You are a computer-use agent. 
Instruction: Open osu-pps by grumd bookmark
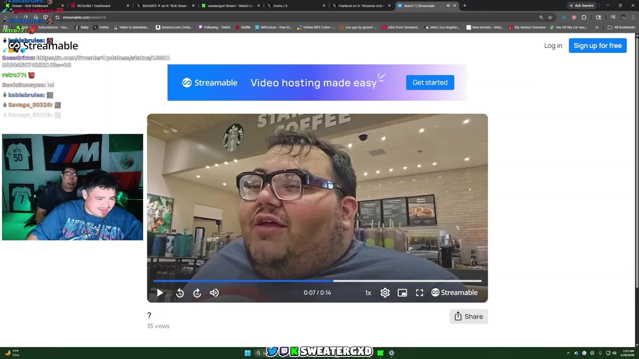pos(358,27)
